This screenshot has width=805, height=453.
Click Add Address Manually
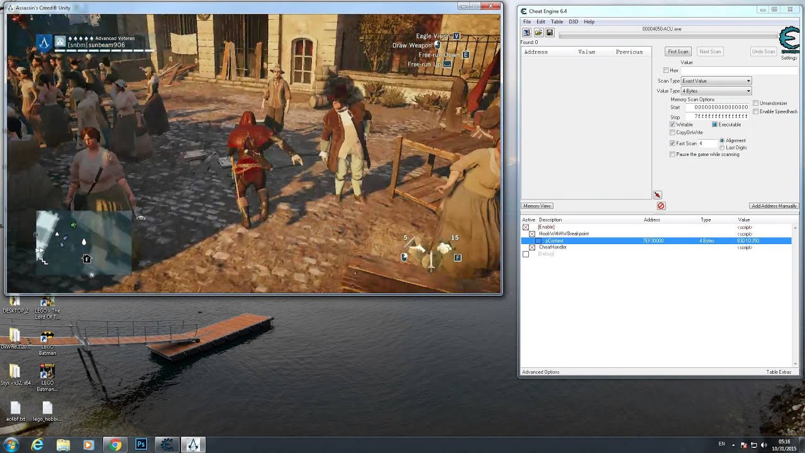pyautogui.click(x=774, y=206)
